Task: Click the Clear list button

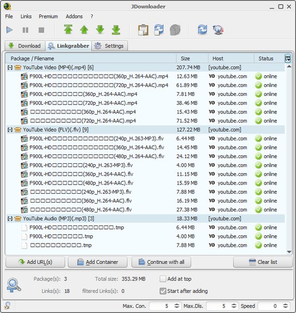Action: point(263,262)
